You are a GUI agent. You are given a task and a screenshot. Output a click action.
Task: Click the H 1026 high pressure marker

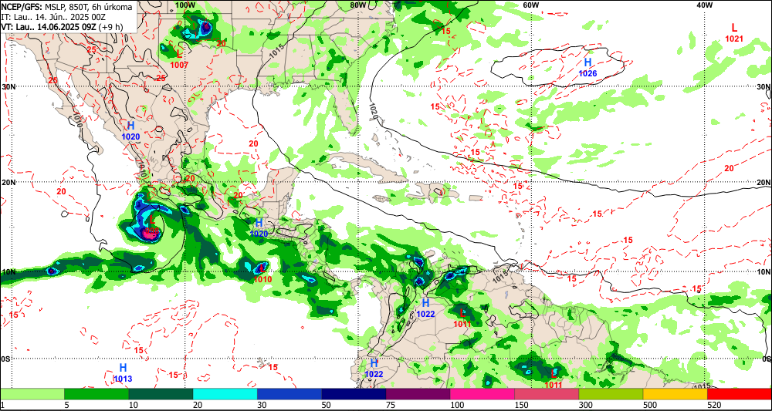(587, 67)
